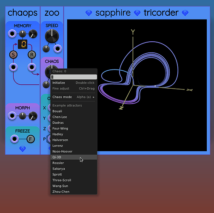Click the Chaos value text field

pyautogui.click(x=74, y=77)
